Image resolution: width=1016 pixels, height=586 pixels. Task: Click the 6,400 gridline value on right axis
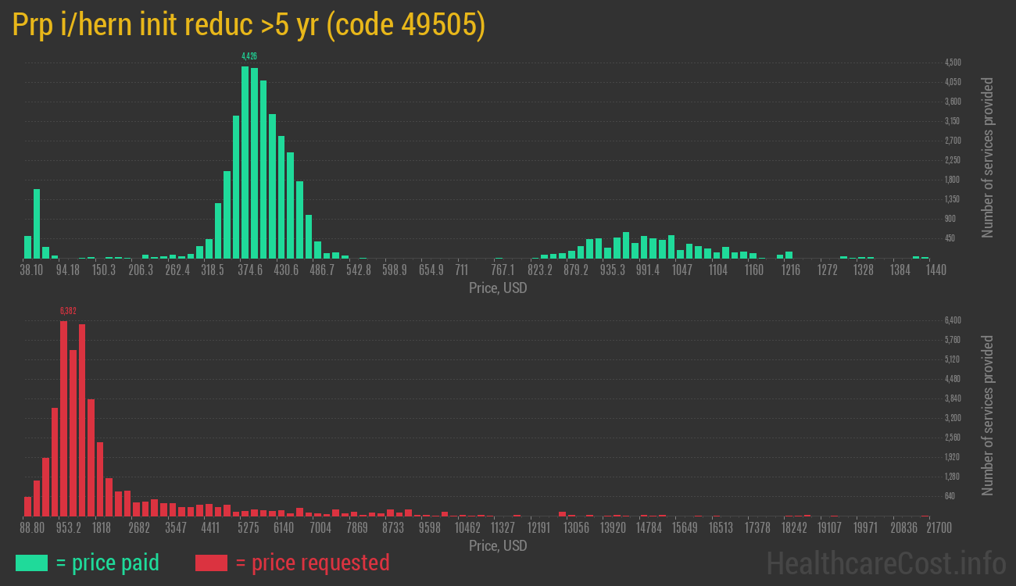point(952,320)
